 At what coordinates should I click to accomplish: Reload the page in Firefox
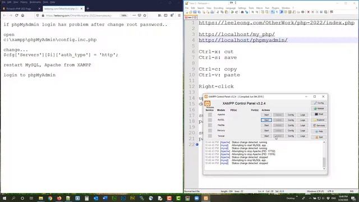pyautogui.click(x=17, y=15)
